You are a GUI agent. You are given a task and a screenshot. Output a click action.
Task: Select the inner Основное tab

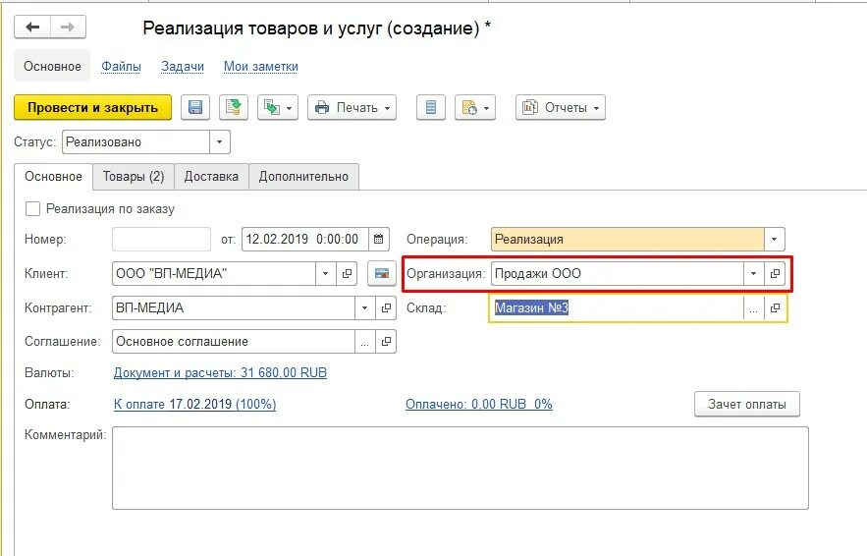pos(53,177)
